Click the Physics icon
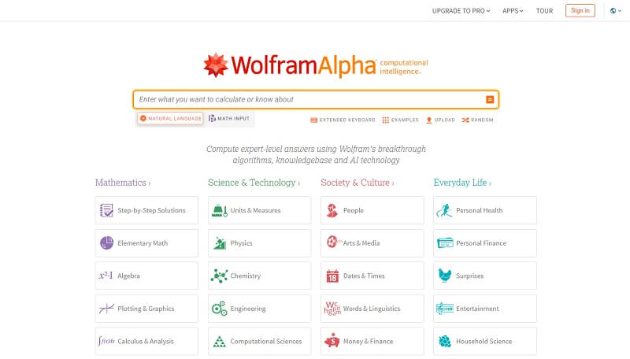Image resolution: width=630 pixels, height=359 pixels. (220, 243)
